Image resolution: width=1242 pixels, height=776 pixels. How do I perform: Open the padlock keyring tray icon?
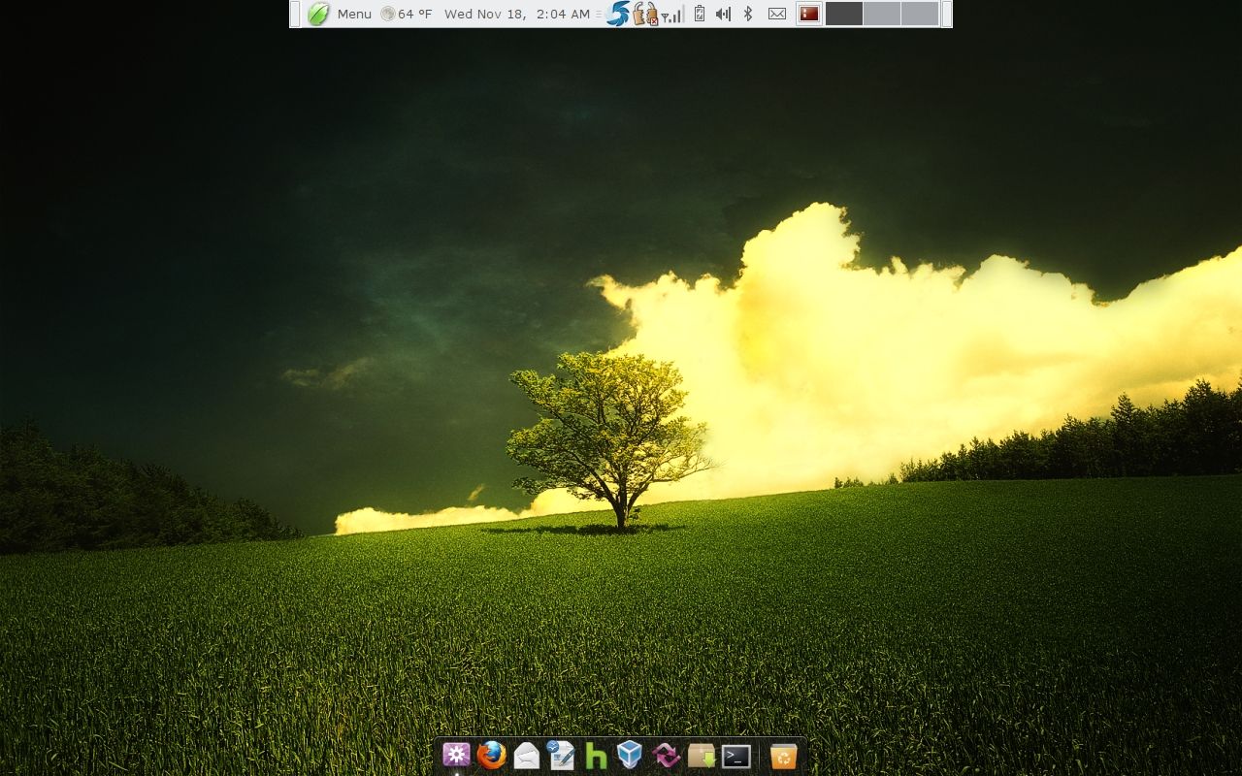tap(645, 14)
